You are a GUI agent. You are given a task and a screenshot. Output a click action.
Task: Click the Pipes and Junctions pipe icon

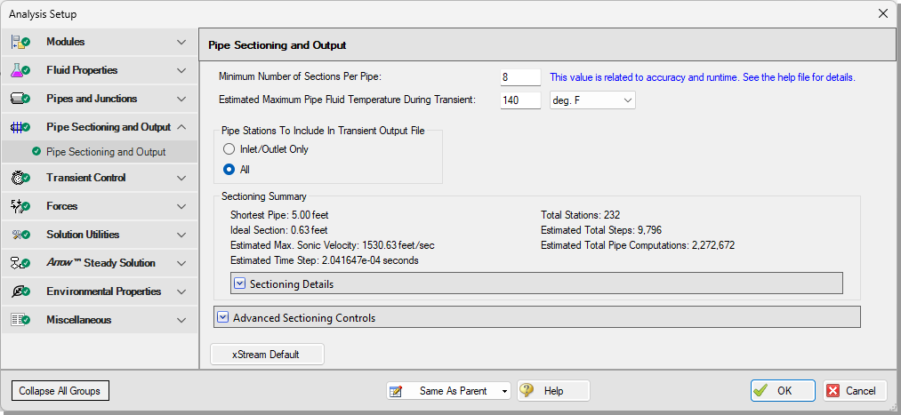[20, 99]
